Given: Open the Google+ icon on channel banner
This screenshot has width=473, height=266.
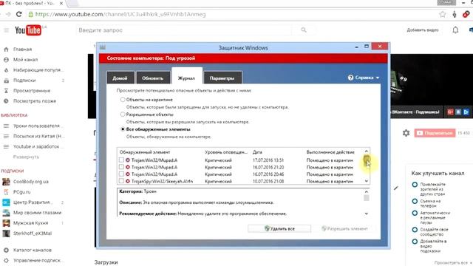Looking at the screenshot, I should pyautogui.click(x=450, y=112).
